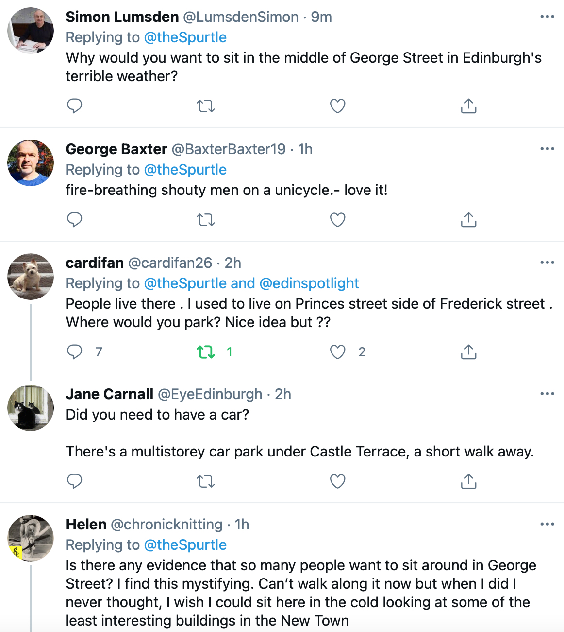The height and width of the screenshot is (632, 564).
Task: Share George Baxter's tweet
Action: tap(468, 220)
